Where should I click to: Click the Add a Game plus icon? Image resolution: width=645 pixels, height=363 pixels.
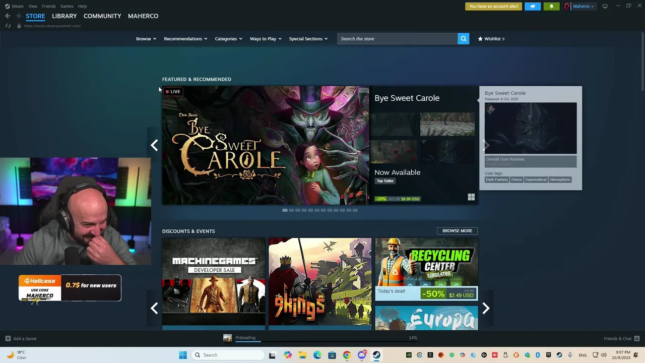[x=8, y=338]
